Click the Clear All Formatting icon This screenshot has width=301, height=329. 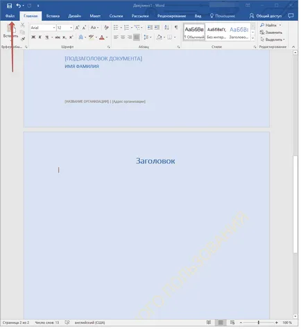[x=106, y=28]
